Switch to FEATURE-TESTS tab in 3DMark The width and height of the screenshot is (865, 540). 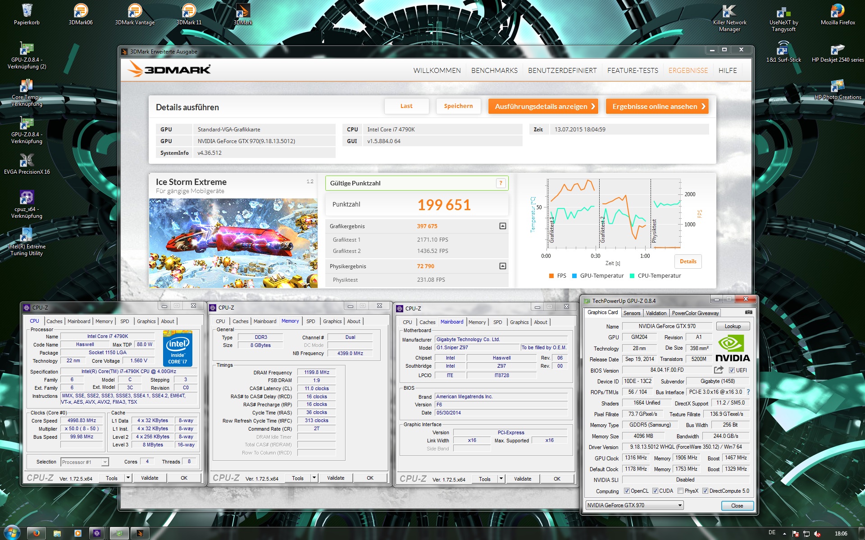[x=633, y=71]
